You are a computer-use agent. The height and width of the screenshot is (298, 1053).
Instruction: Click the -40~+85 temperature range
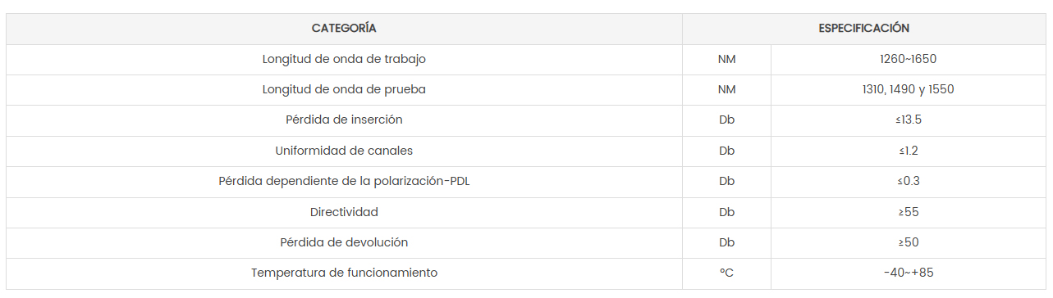tap(909, 273)
